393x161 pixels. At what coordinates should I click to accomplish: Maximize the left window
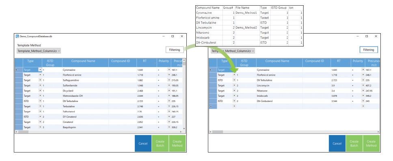[173, 36]
